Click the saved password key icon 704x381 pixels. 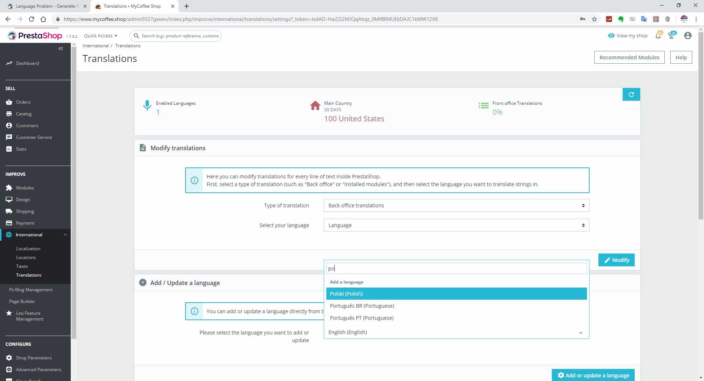coord(582,19)
